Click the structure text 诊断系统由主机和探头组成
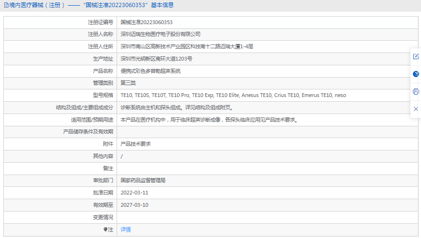The width and height of the screenshot is (421, 238). 178,107
